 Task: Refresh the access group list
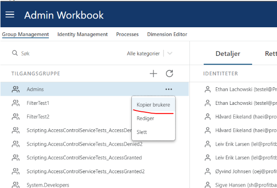coord(169,73)
